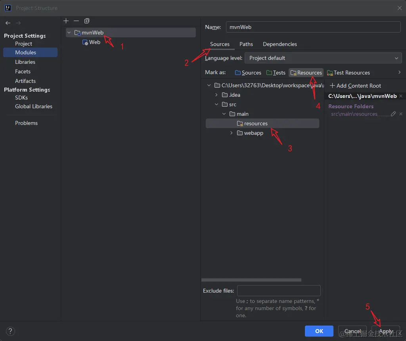
Task: Switch to the Sources tab
Action: 220,44
